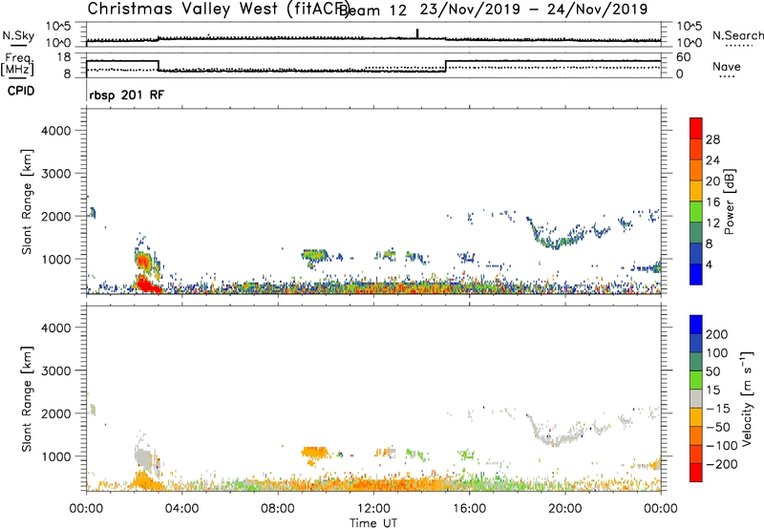Click the frequency step at 15:00 in the Freq panel

(446, 66)
